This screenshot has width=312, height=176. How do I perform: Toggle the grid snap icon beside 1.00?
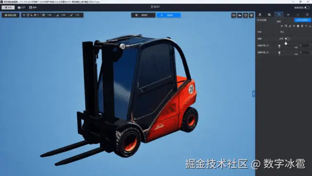[x=43, y=15]
